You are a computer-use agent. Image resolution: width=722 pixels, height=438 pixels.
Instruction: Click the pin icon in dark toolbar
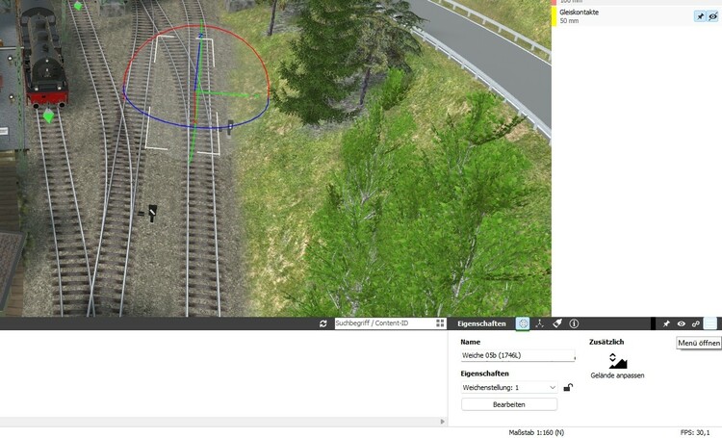tap(666, 323)
